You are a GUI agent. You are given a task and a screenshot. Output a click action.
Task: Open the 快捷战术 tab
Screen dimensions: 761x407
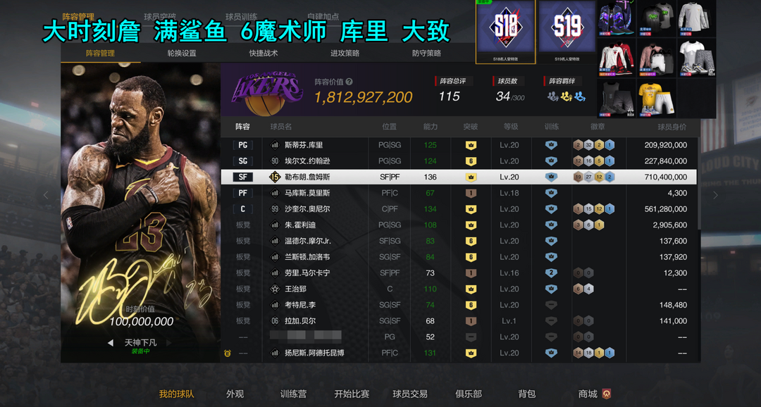(x=264, y=54)
